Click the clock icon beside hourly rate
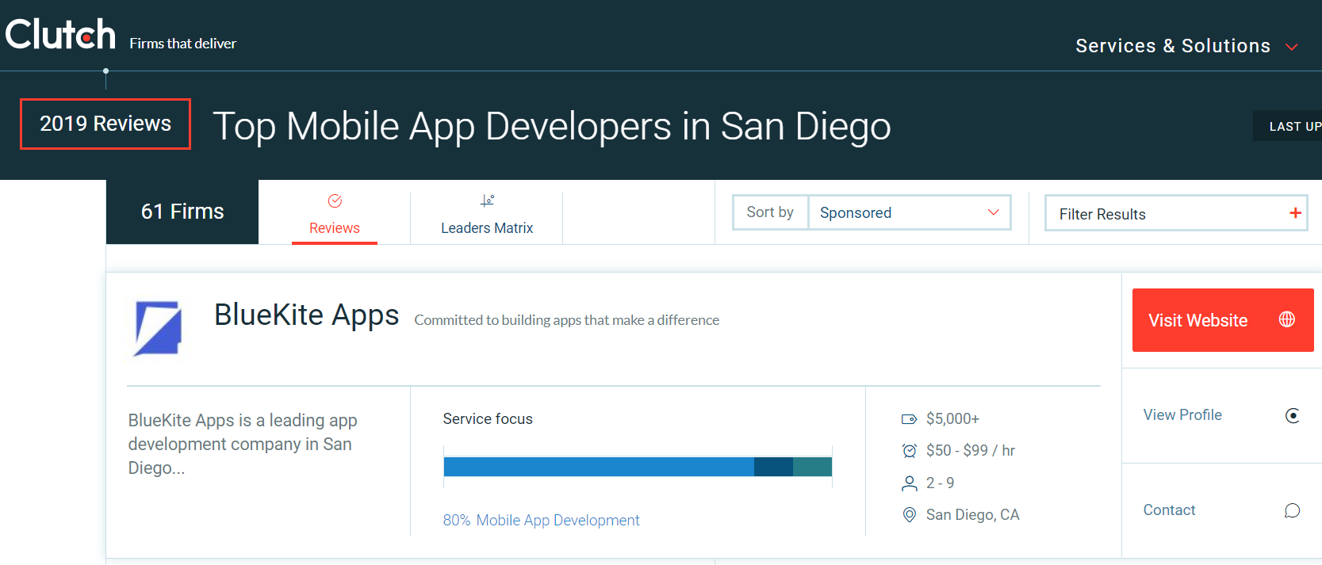The width and height of the screenshot is (1322, 565). [910, 451]
